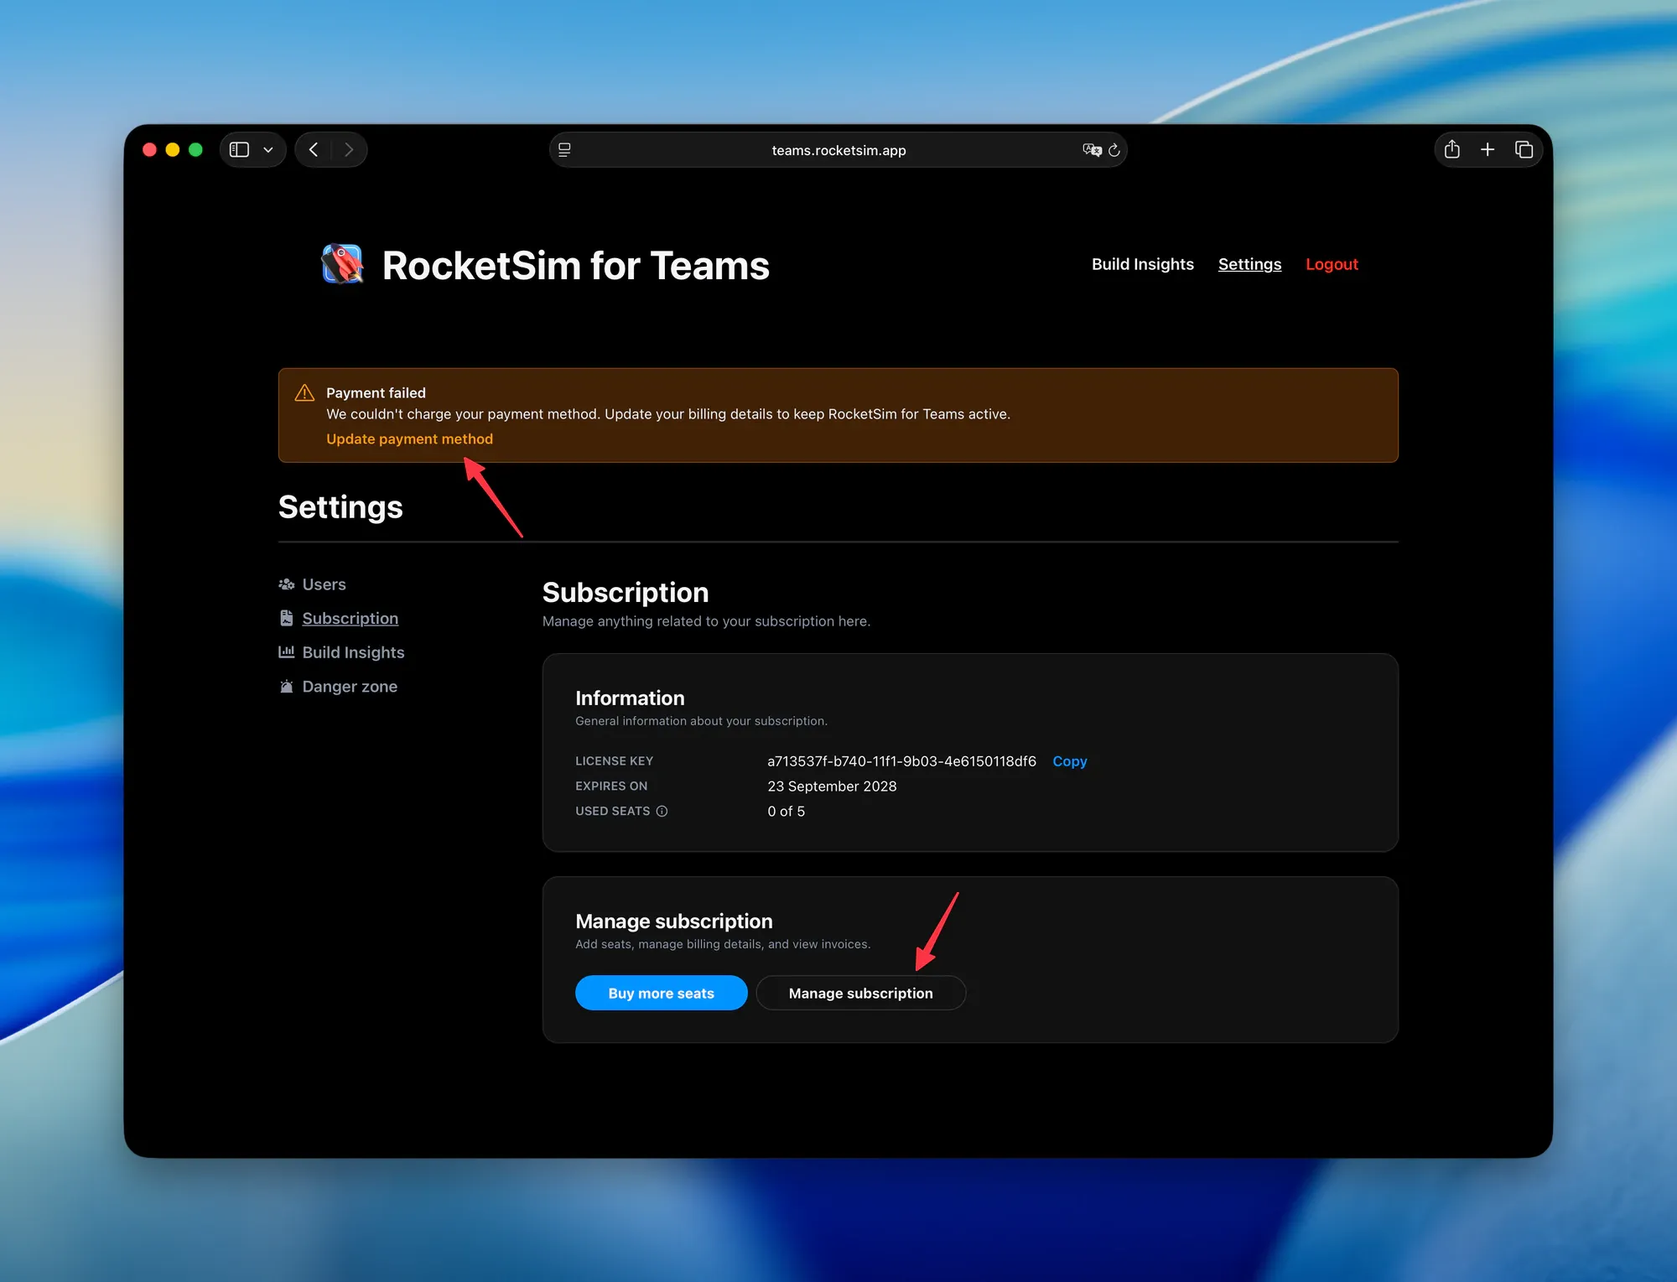1677x1282 pixels.
Task: Click the Subscription document icon
Action: click(x=287, y=618)
